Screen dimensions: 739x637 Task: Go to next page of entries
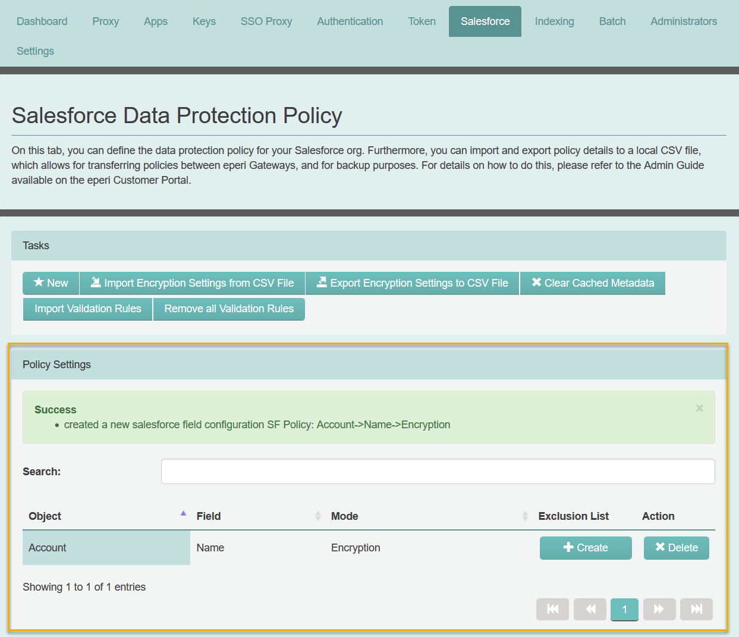(659, 609)
